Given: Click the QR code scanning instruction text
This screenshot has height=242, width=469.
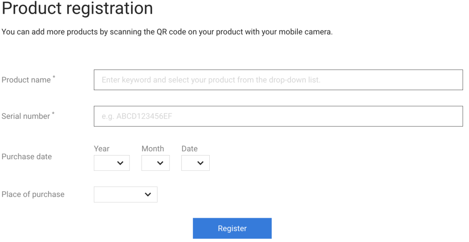Looking at the screenshot, I should tap(167, 32).
